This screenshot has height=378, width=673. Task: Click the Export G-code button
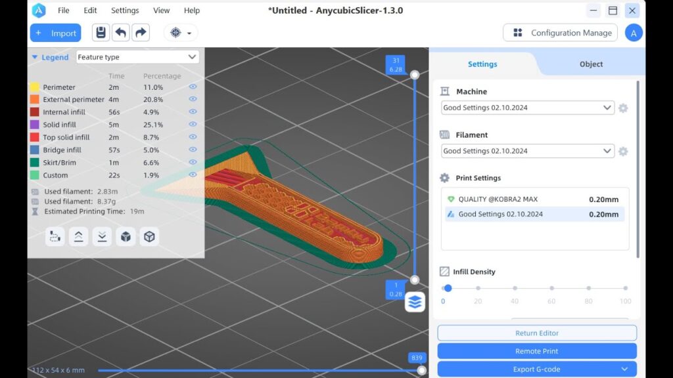click(537, 369)
